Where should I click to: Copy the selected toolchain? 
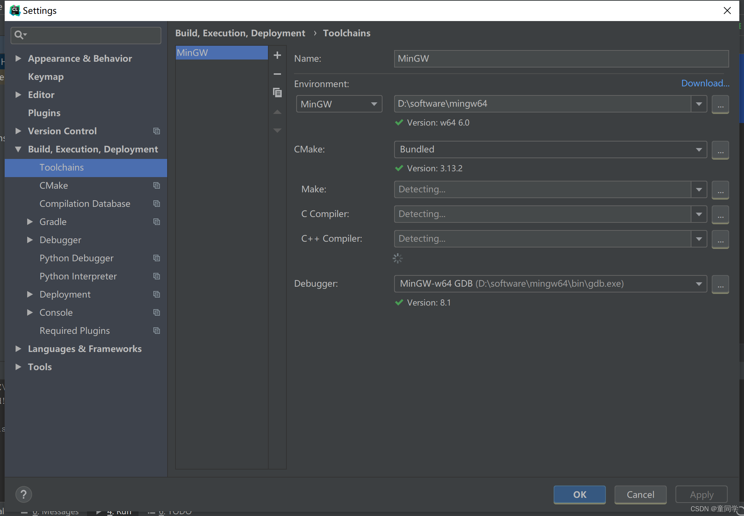point(277,93)
